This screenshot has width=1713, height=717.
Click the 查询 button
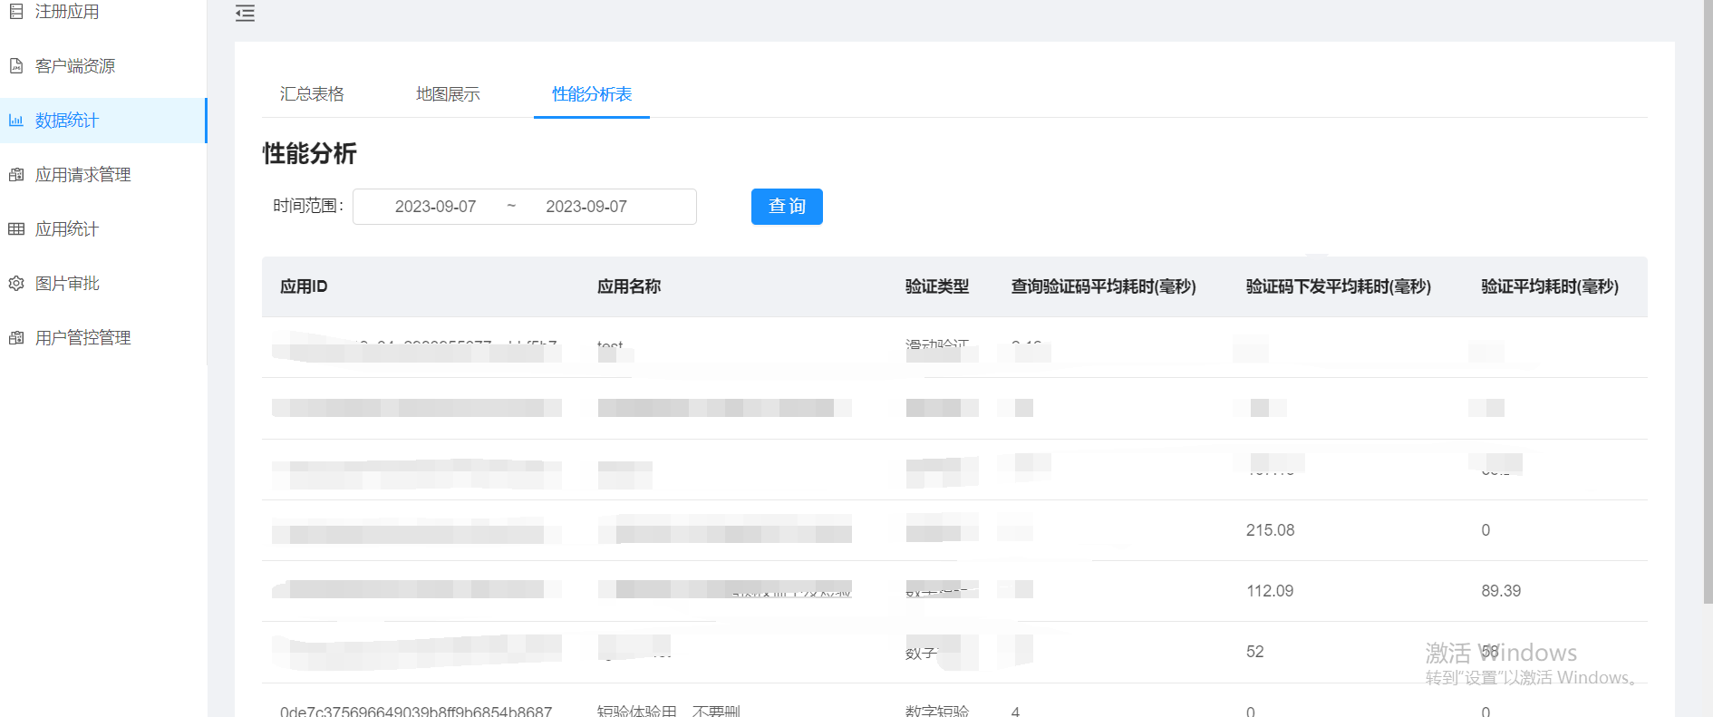(x=787, y=207)
